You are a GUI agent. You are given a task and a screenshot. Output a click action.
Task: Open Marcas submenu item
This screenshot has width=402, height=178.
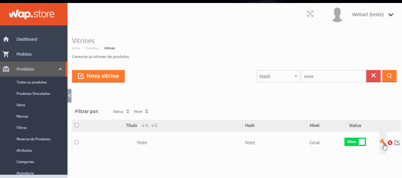[22, 116]
